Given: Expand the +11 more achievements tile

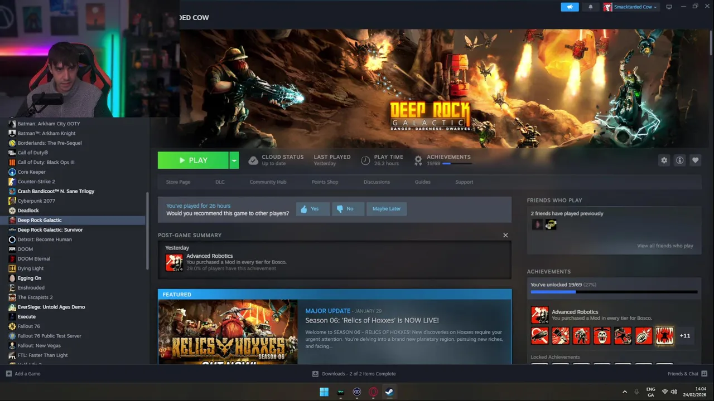Looking at the screenshot, I should pos(685,335).
